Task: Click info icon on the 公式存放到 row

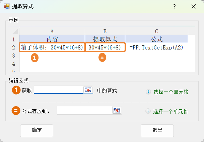Action: click(148, 111)
